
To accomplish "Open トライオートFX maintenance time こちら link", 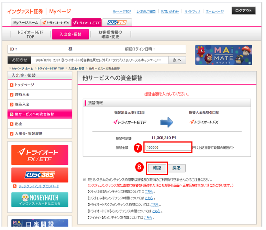I will point(155,205).
